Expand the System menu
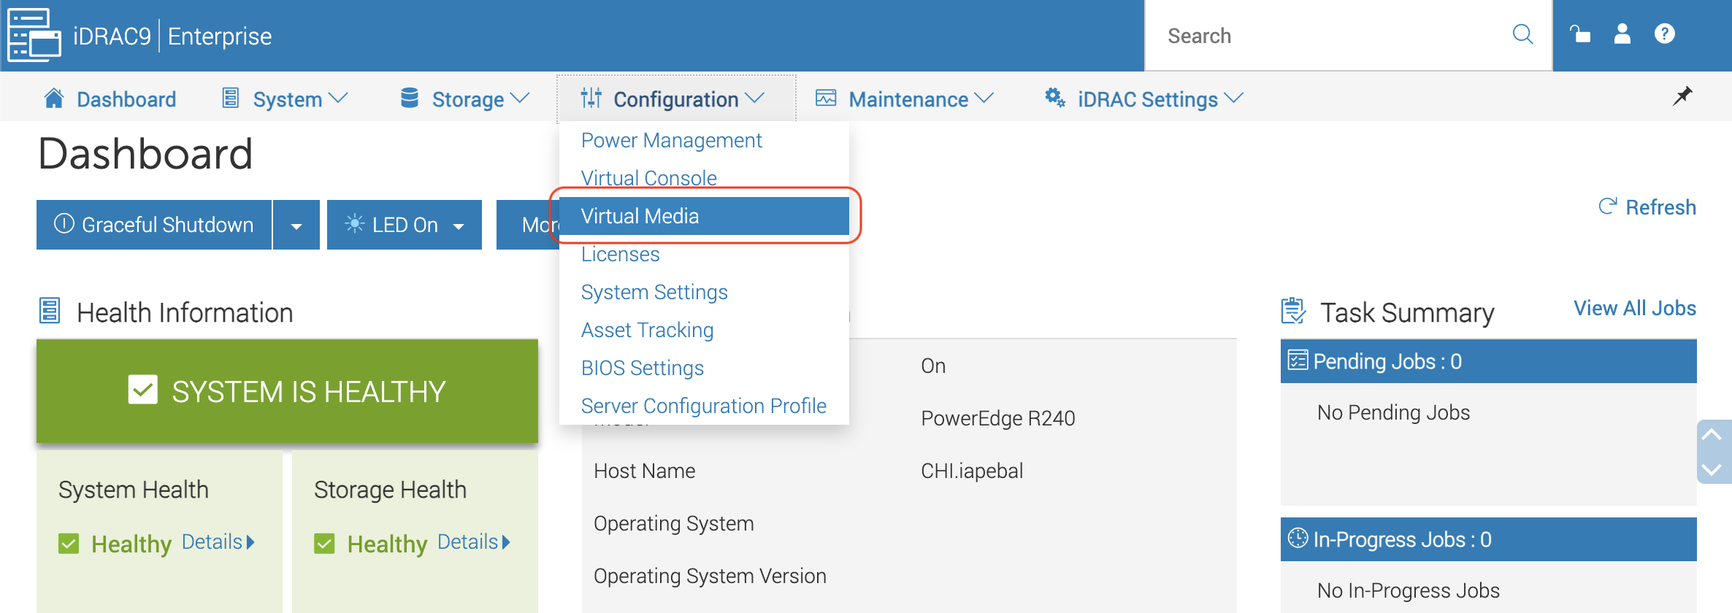 (x=286, y=99)
